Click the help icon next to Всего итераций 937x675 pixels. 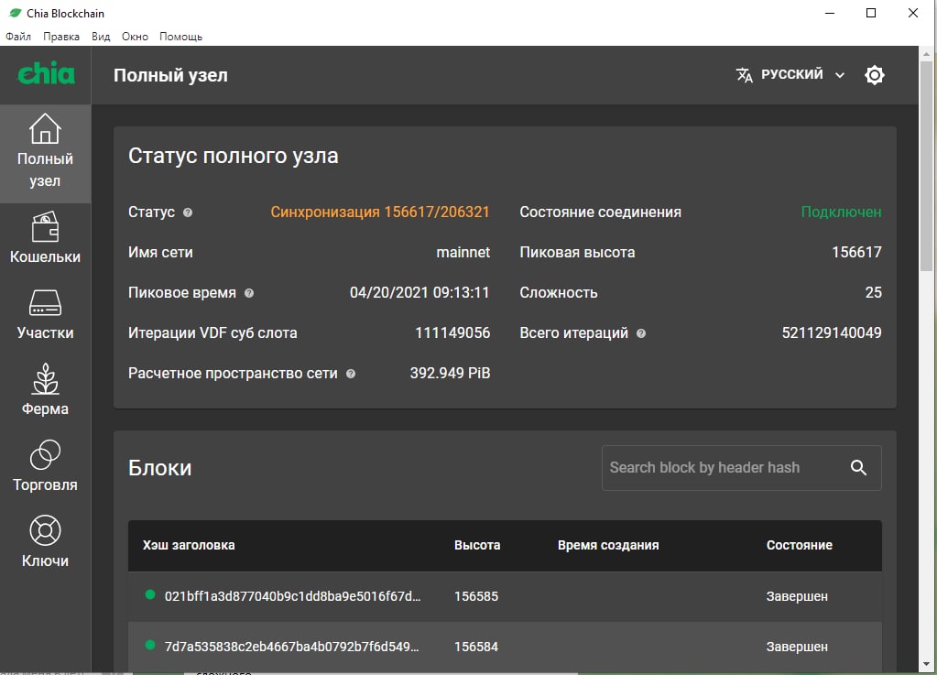[641, 333]
